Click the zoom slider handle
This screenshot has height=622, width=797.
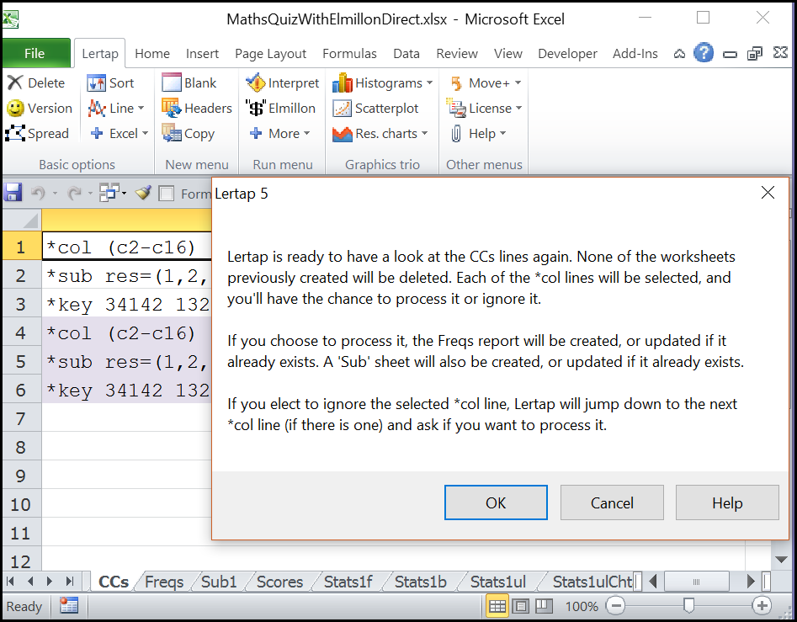pos(688,606)
